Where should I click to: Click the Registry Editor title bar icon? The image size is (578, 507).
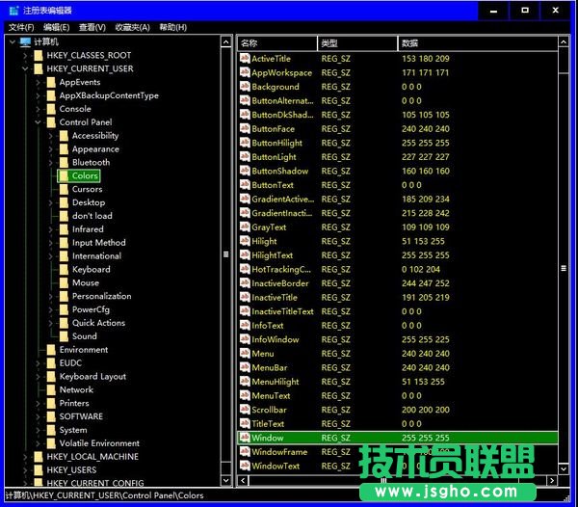pos(14,11)
